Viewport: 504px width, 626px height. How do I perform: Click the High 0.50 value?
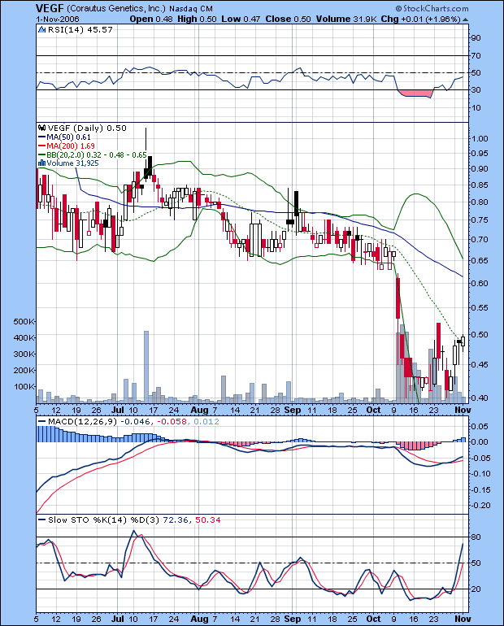click(198, 20)
